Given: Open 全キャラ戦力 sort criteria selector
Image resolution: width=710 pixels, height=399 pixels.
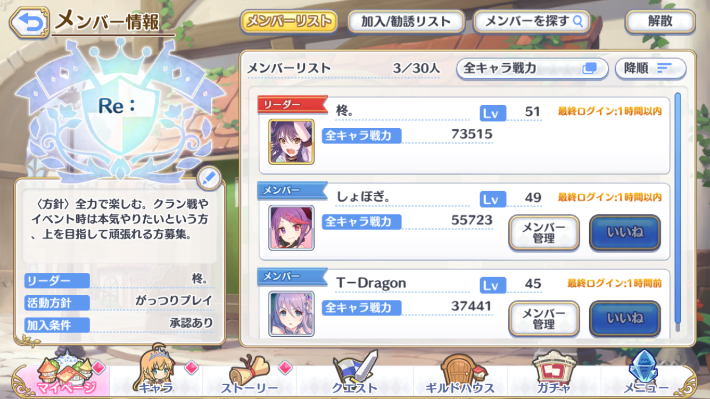Looking at the screenshot, I should click(x=532, y=68).
